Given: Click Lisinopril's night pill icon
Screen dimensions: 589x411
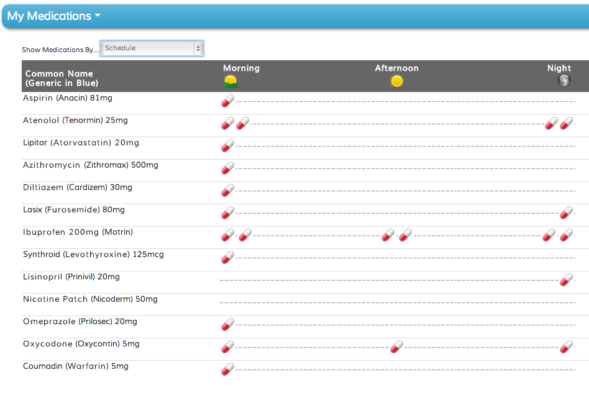Looking at the screenshot, I should [x=567, y=279].
